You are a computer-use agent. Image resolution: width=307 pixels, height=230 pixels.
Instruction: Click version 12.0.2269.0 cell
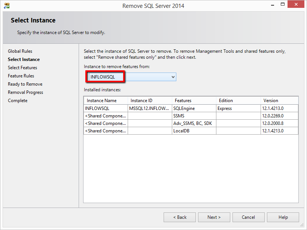pyautogui.click(x=279, y=116)
